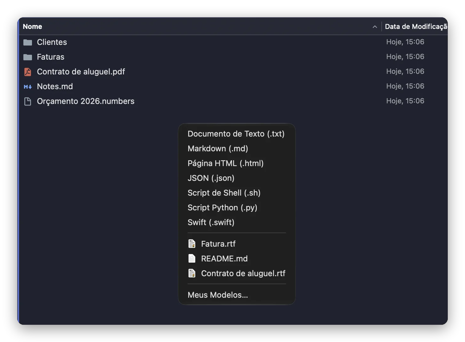Viewport: 465px width, 342px height.
Task: Create a new Swift (.swift) file
Action: tap(236, 222)
